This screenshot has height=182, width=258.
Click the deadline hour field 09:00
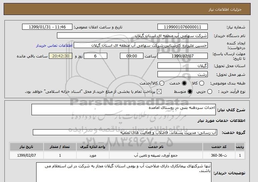tap(132, 56)
